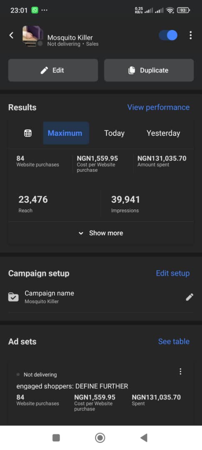Tap the Mosquito Killer campaign thumbnail
The height and width of the screenshot is (450, 202).
point(33,36)
